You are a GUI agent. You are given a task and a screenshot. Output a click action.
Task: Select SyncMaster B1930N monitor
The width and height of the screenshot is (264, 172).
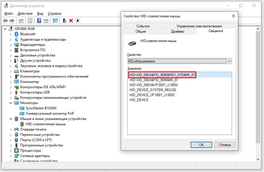coord(41,108)
